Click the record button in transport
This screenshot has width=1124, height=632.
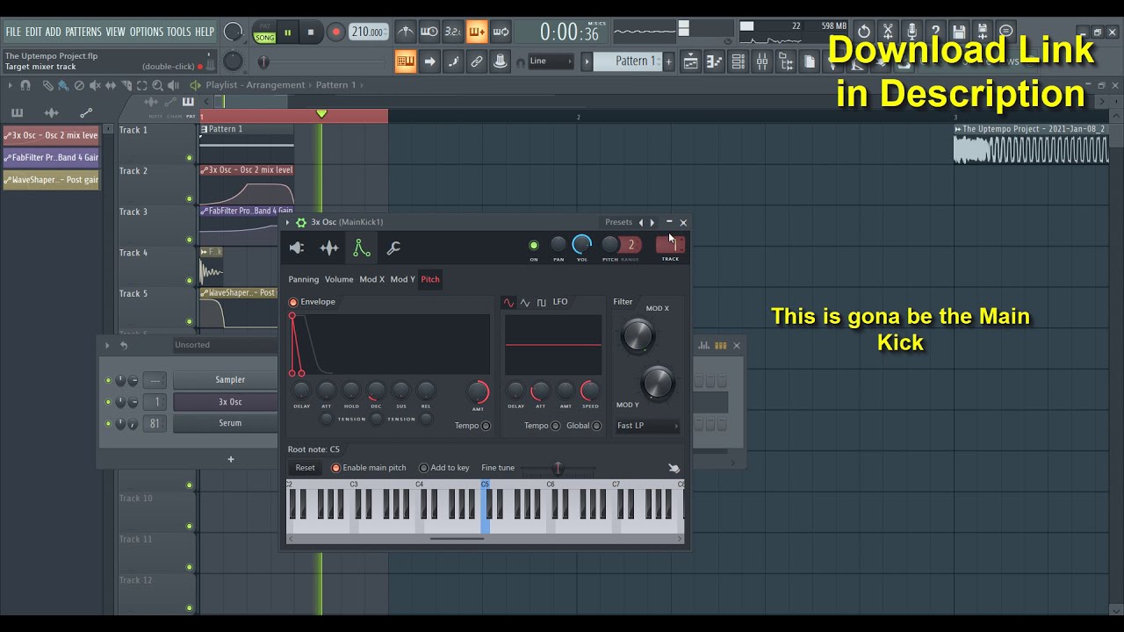tap(335, 32)
